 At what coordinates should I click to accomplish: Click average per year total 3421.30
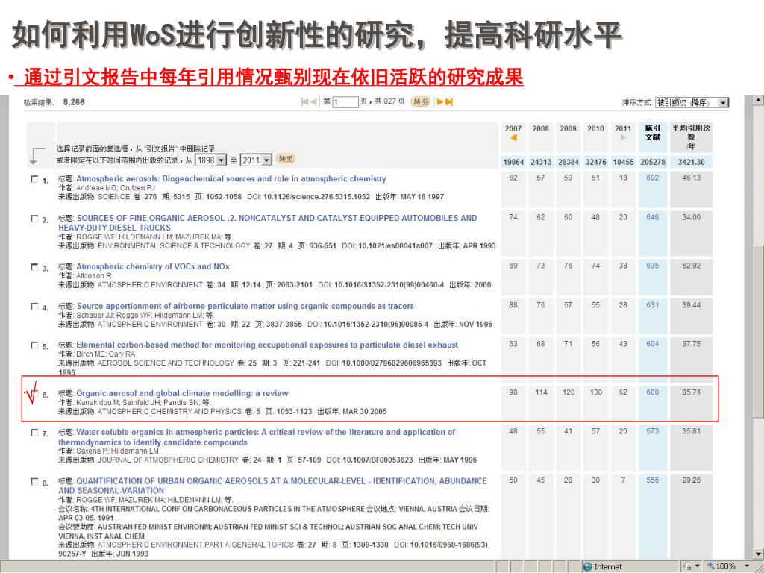point(691,162)
